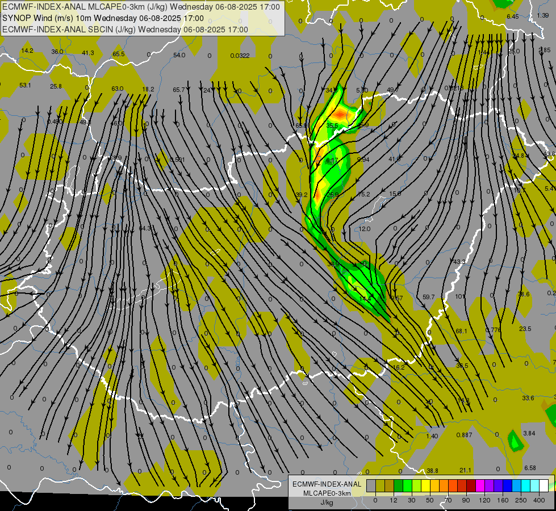Click the map value '23.5'

(x=525, y=329)
